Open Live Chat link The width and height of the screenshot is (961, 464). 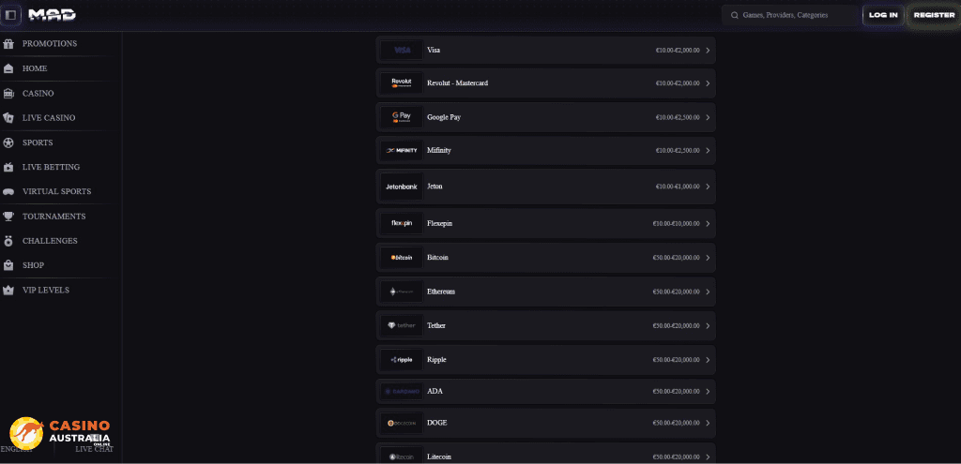95,449
